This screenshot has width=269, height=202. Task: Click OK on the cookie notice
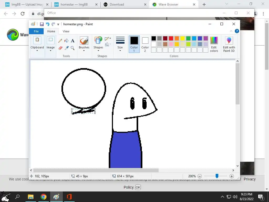pos(138,187)
